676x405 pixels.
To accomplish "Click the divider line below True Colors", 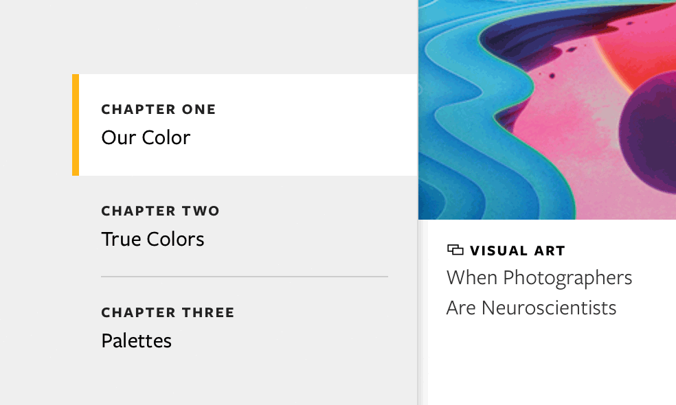I will [245, 275].
